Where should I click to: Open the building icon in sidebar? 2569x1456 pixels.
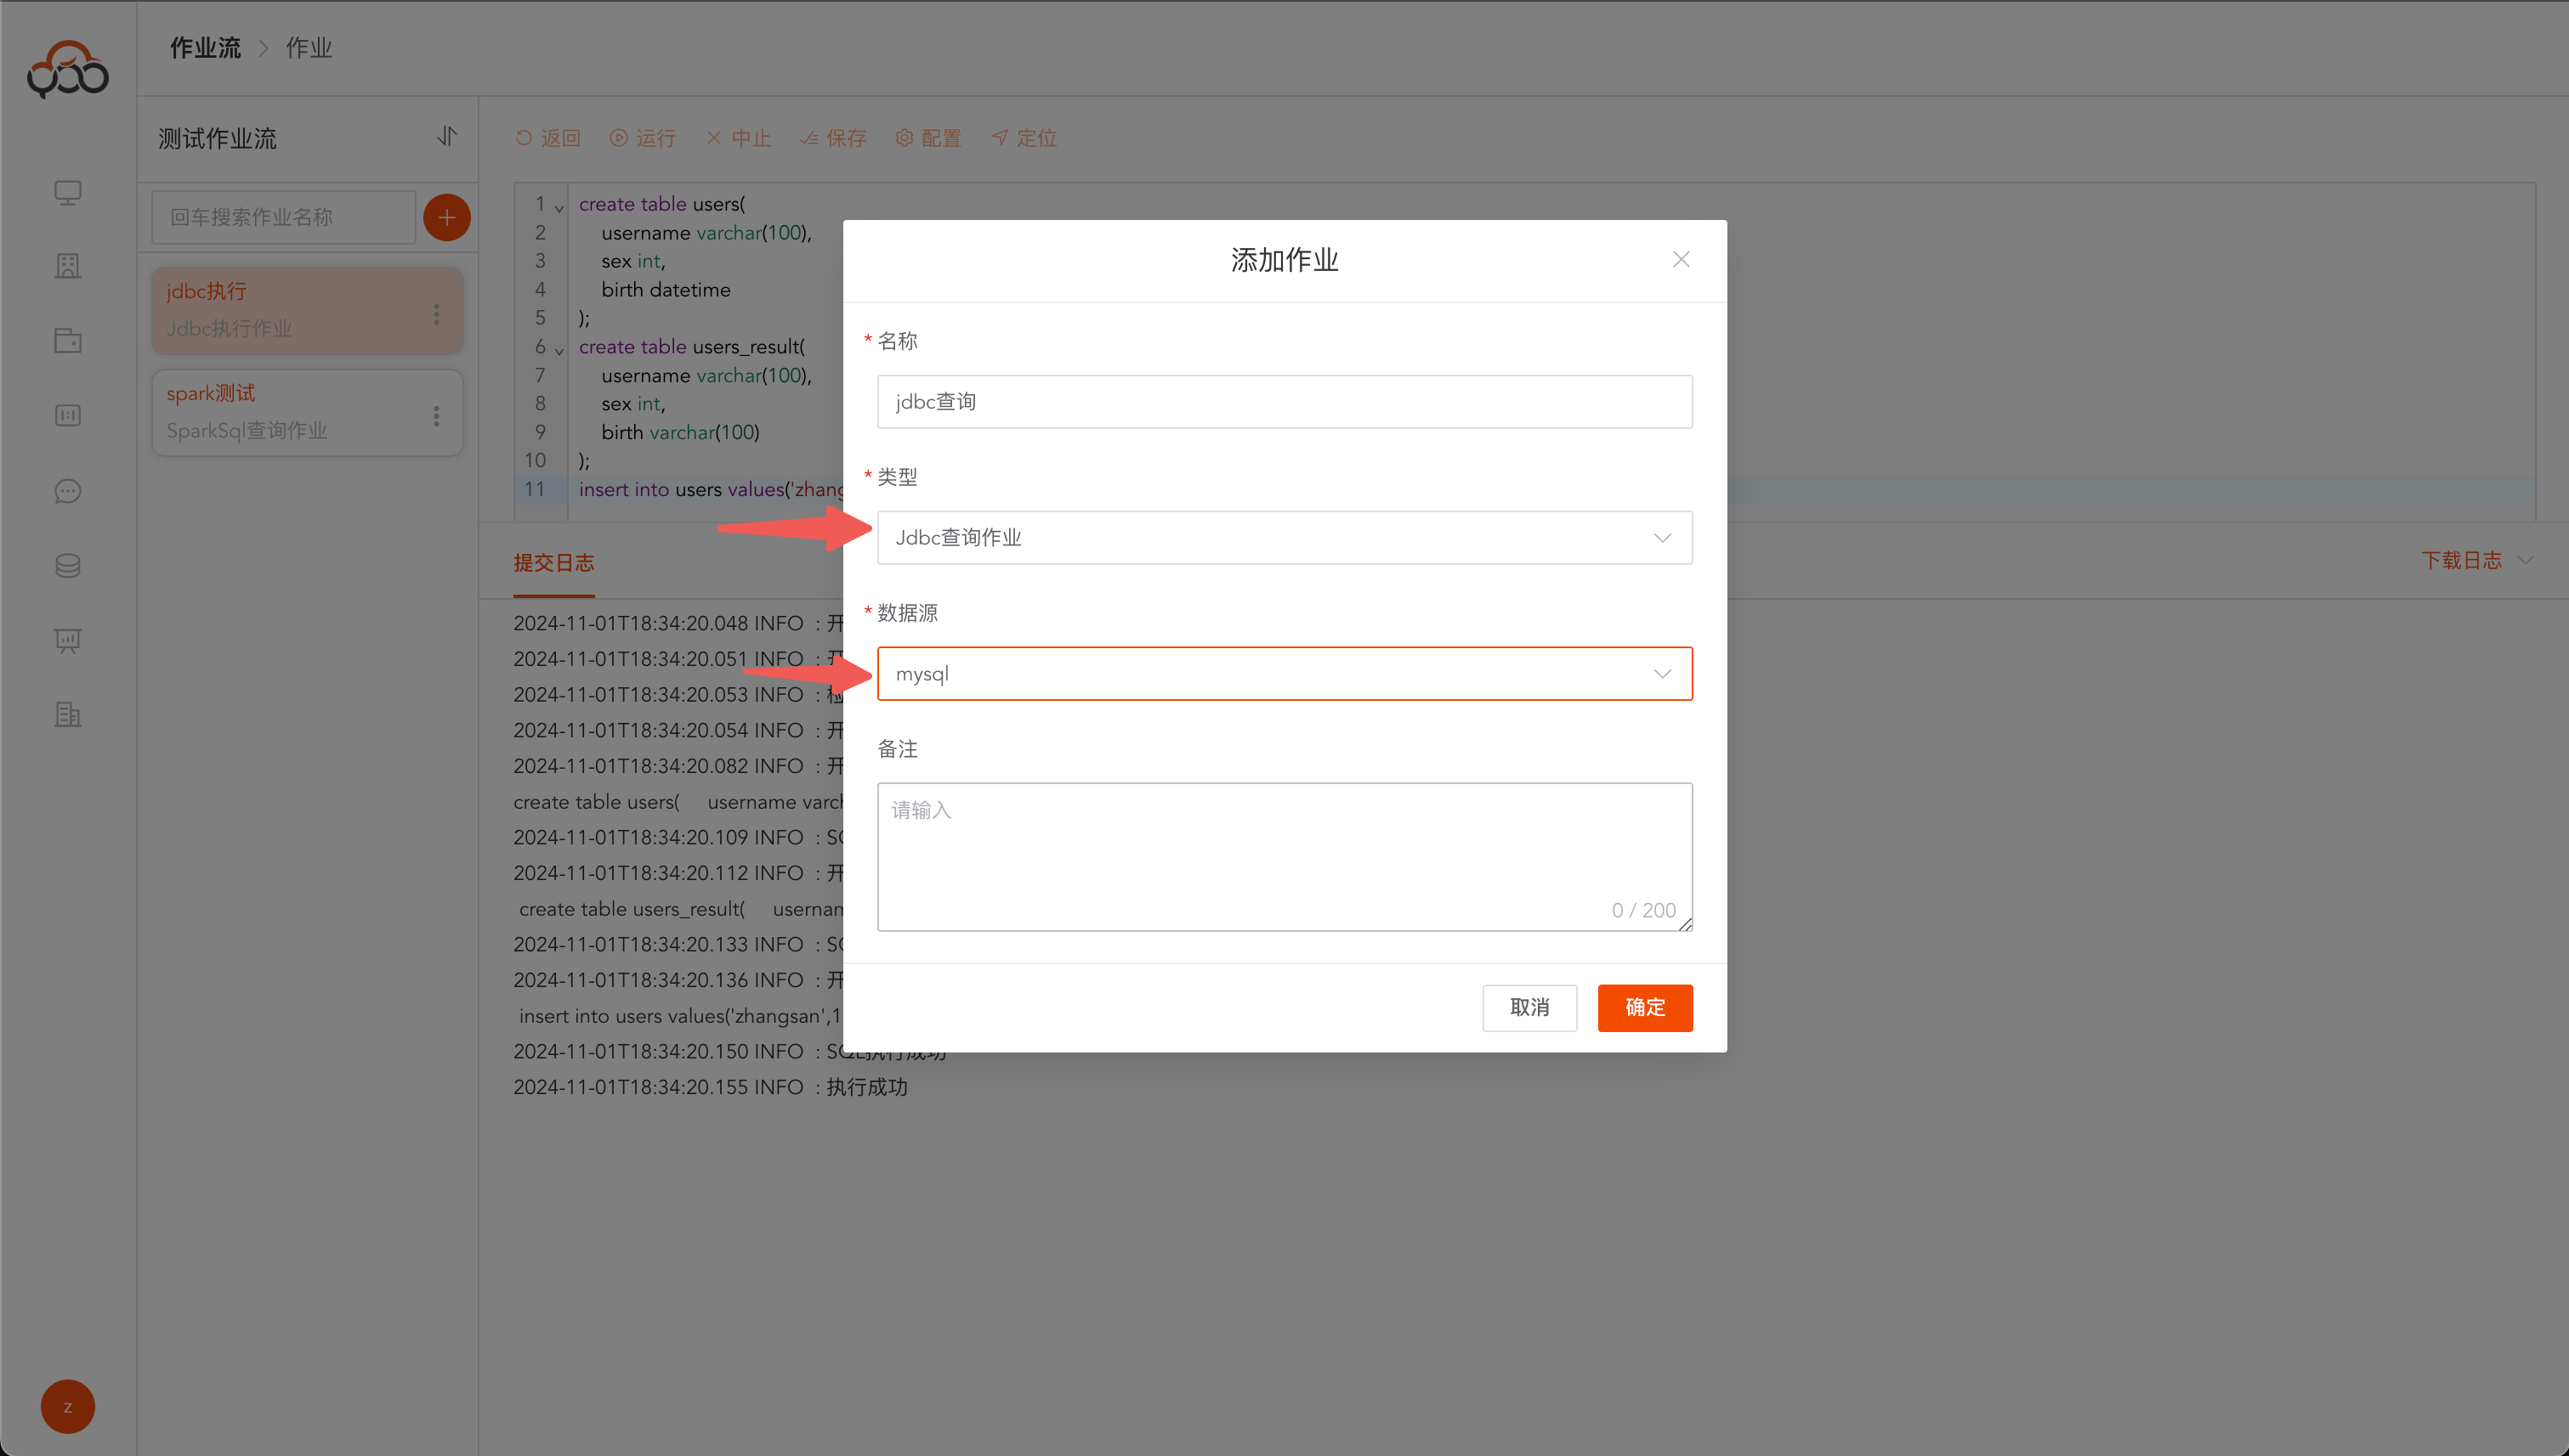tap(68, 266)
